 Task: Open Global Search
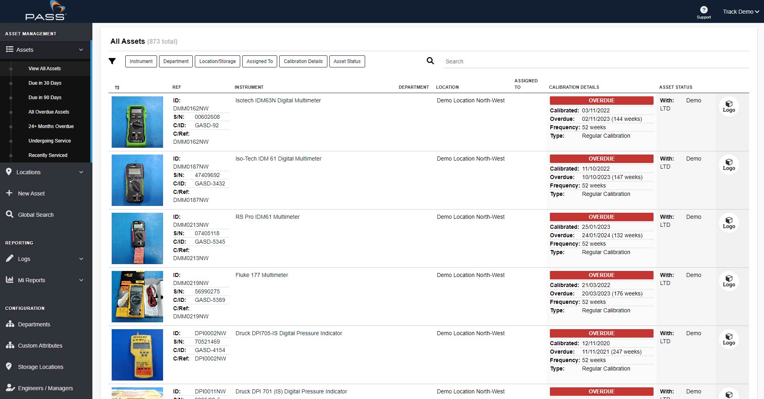point(36,215)
